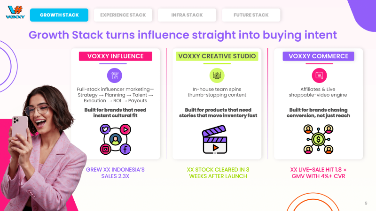The width and height of the screenshot is (376, 211).
Task: Click the affiliate dollar network icon
Action: coord(319,139)
